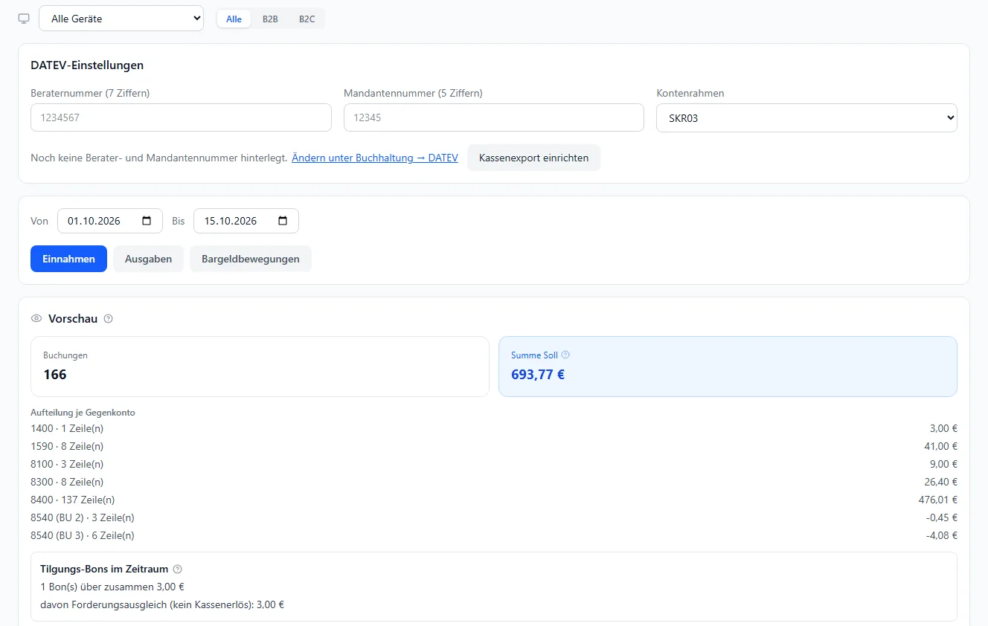Click the Bis date field 15.10.2026

[x=246, y=221]
